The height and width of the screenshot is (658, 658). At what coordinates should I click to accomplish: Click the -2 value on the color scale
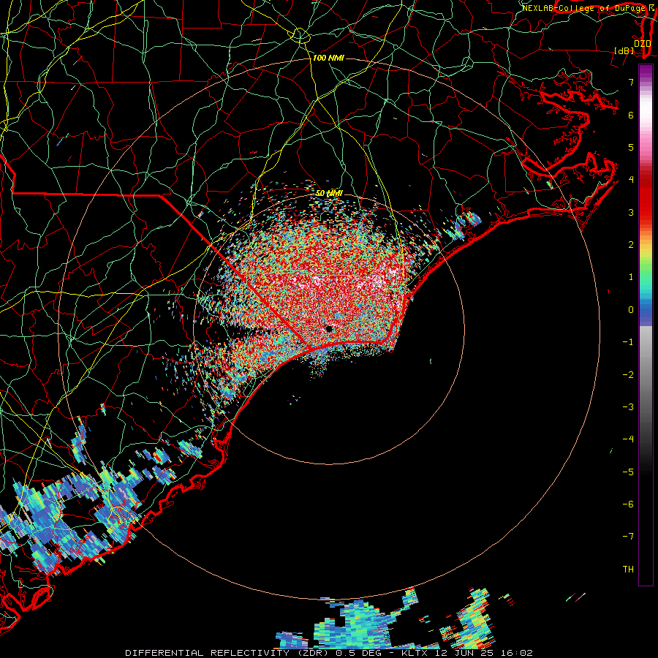pyautogui.click(x=628, y=375)
